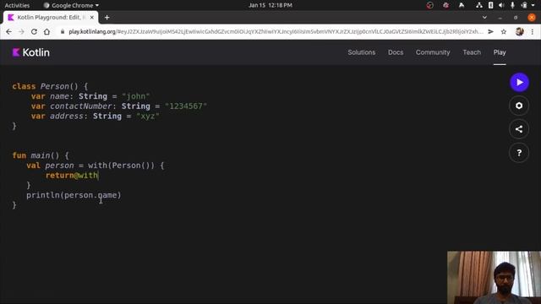This screenshot has width=541, height=304.
Task: Reload the page
Action: point(34,32)
